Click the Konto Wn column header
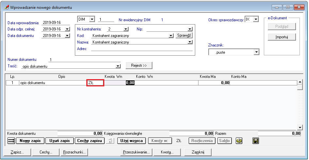 [145, 76]
